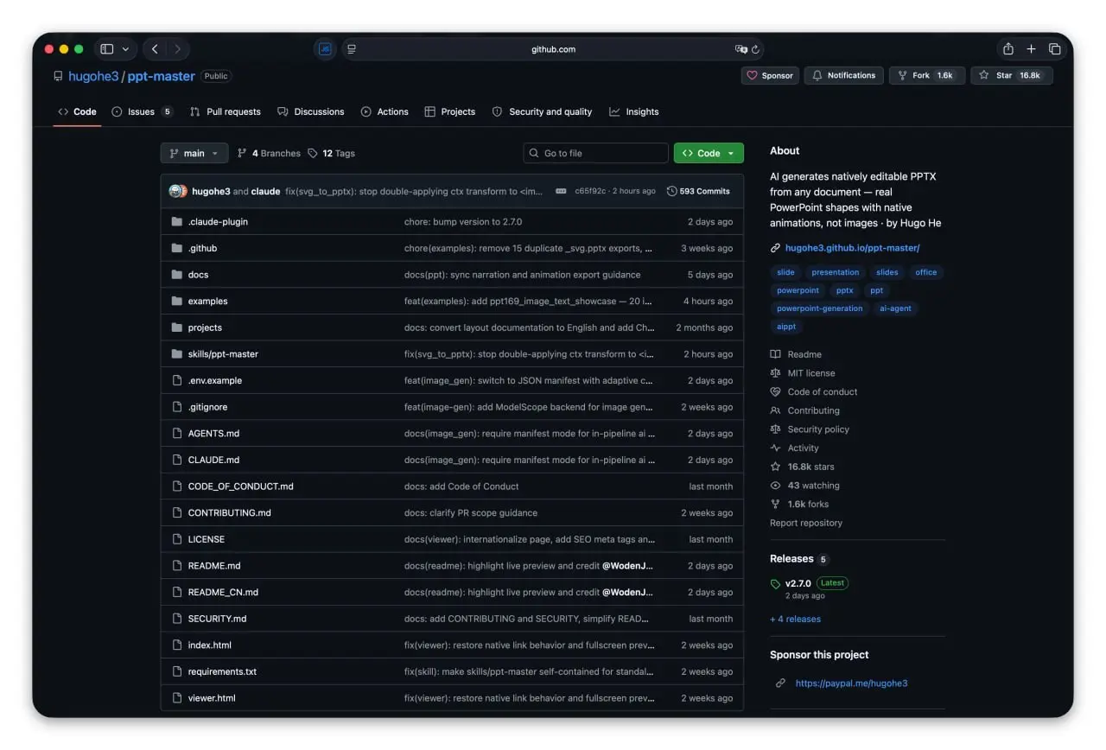1106x750 pixels.
Task: Expand the sidebar dropdown chevron in Safari toolbar
Action: click(126, 49)
